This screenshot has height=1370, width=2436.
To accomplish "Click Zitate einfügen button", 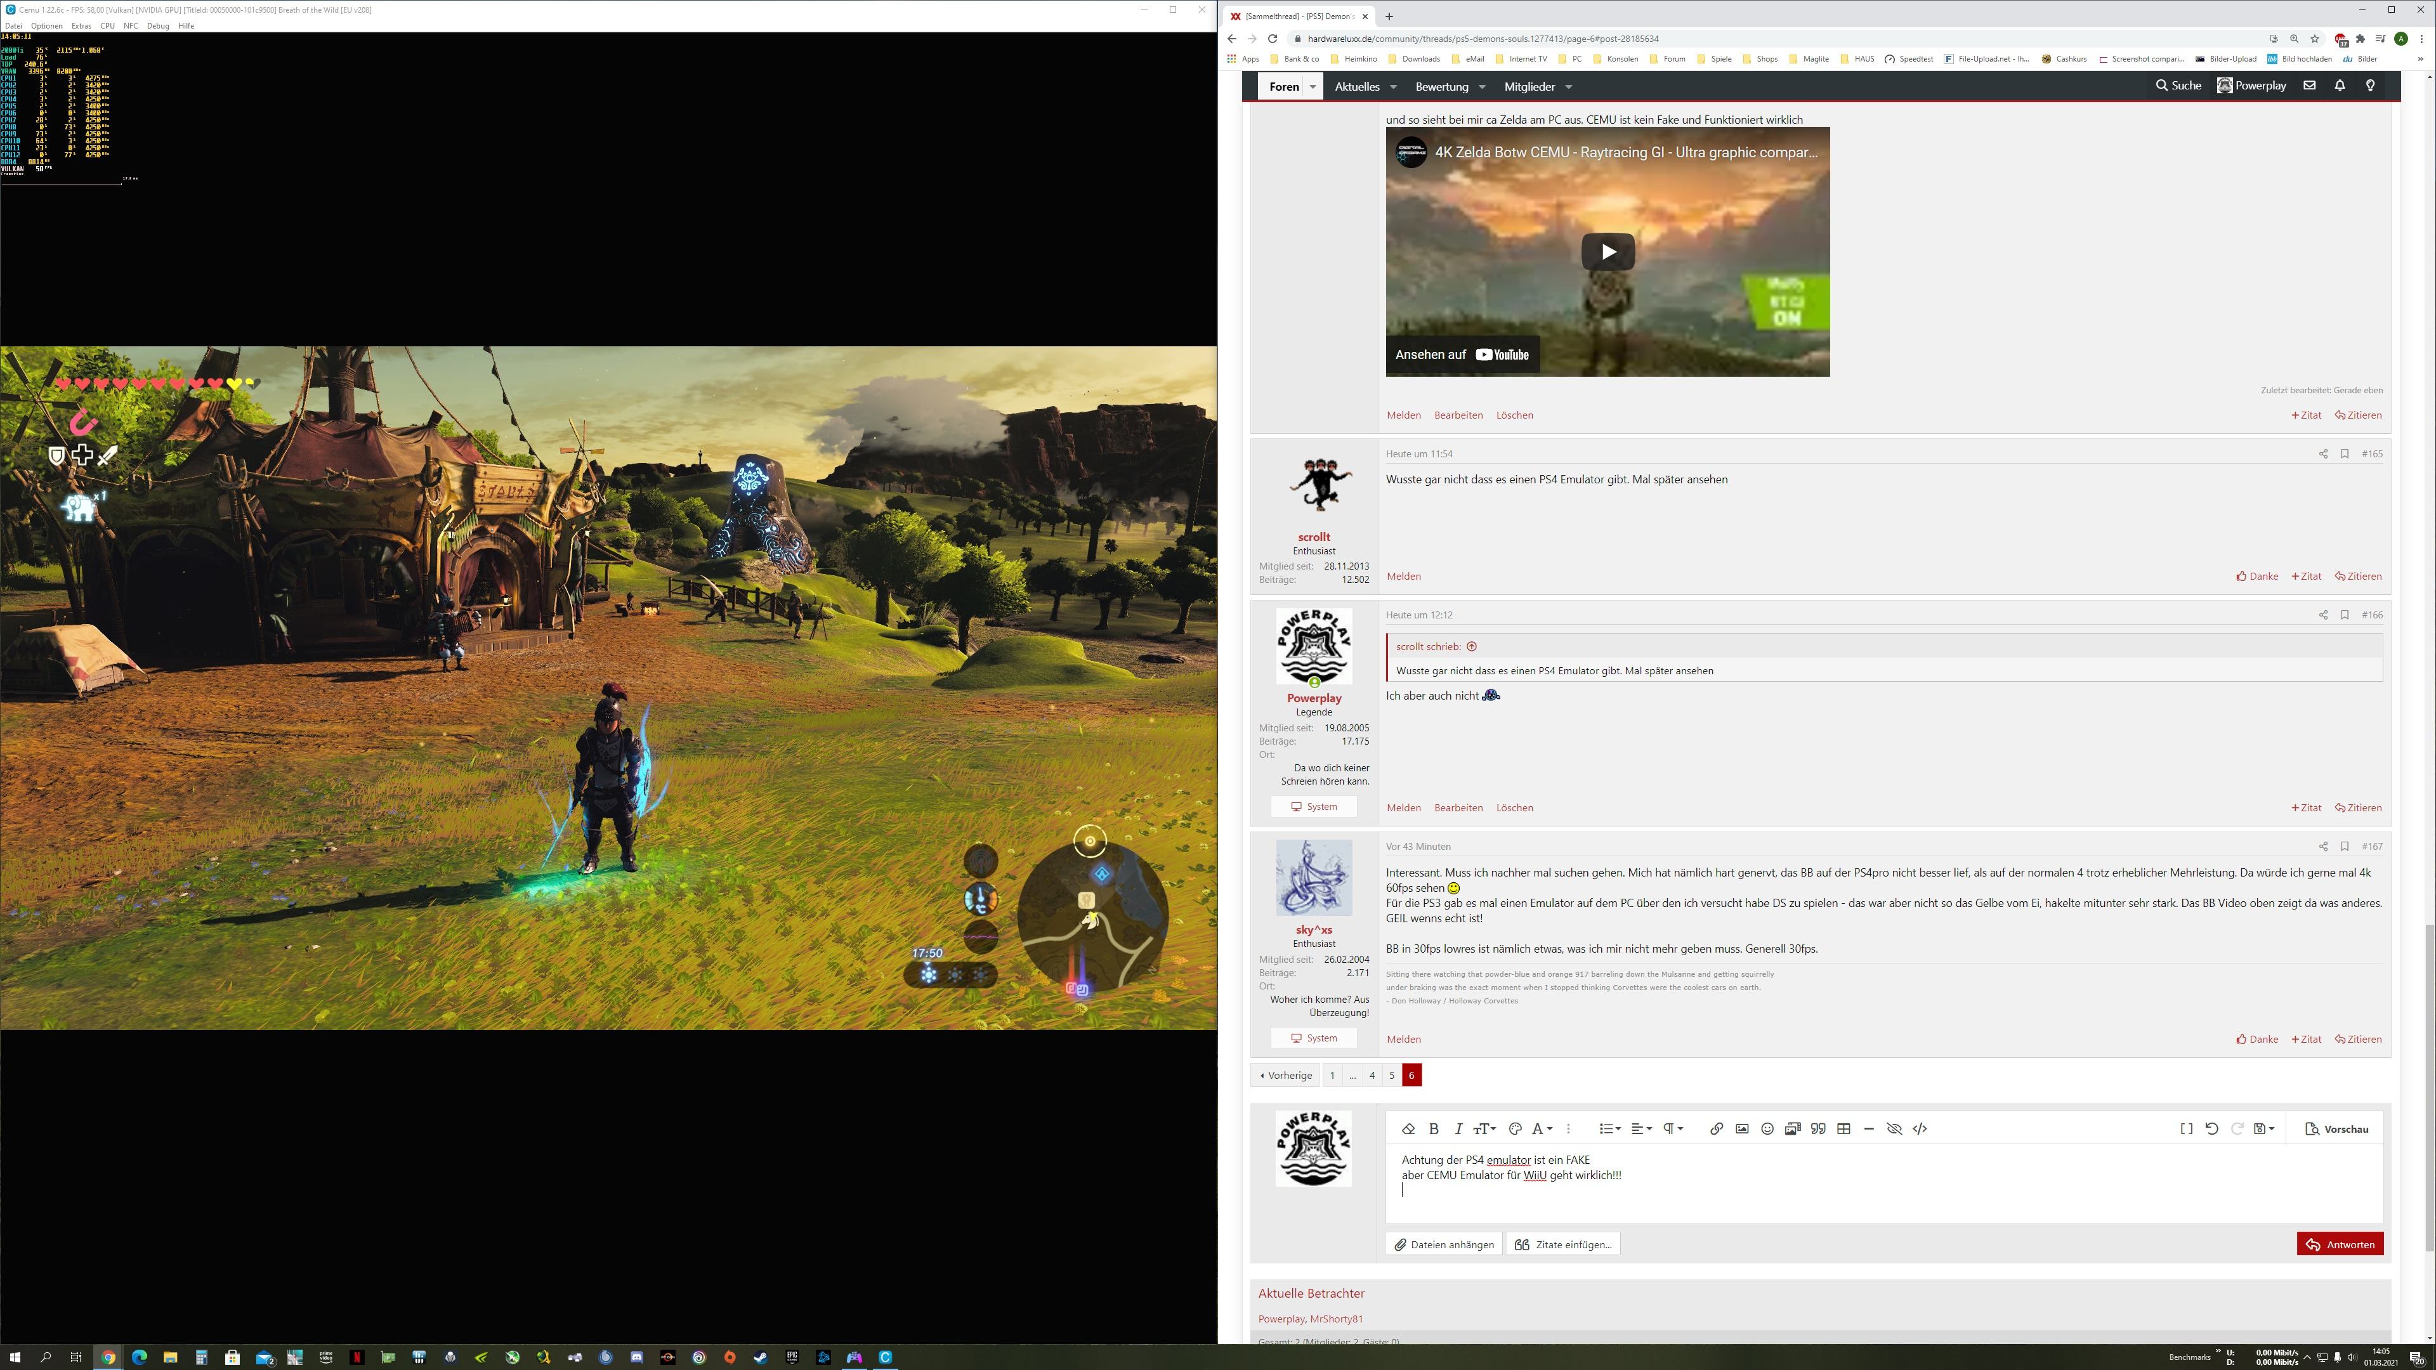I will point(1563,1244).
